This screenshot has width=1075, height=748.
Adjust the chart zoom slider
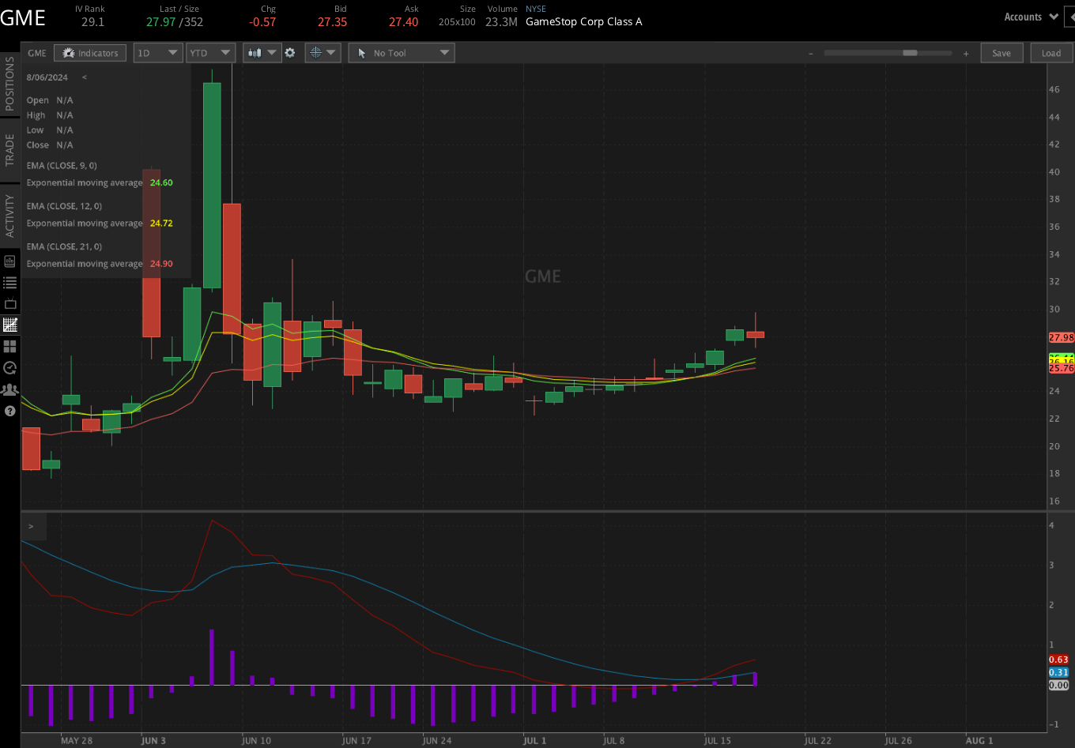(909, 53)
